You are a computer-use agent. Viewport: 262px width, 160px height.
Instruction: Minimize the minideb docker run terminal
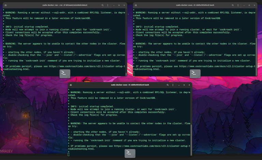pos(114,5)
